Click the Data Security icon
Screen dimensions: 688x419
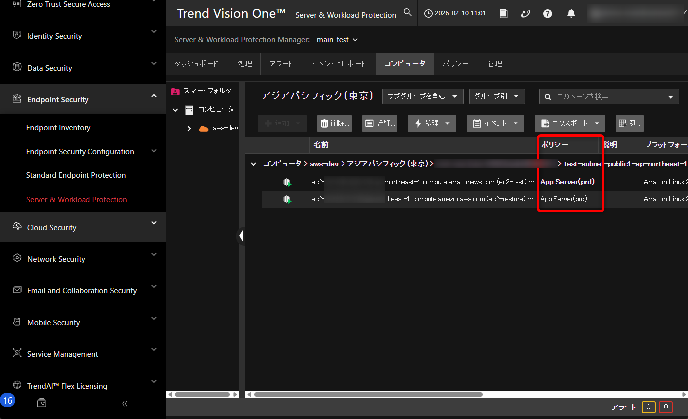click(x=17, y=67)
